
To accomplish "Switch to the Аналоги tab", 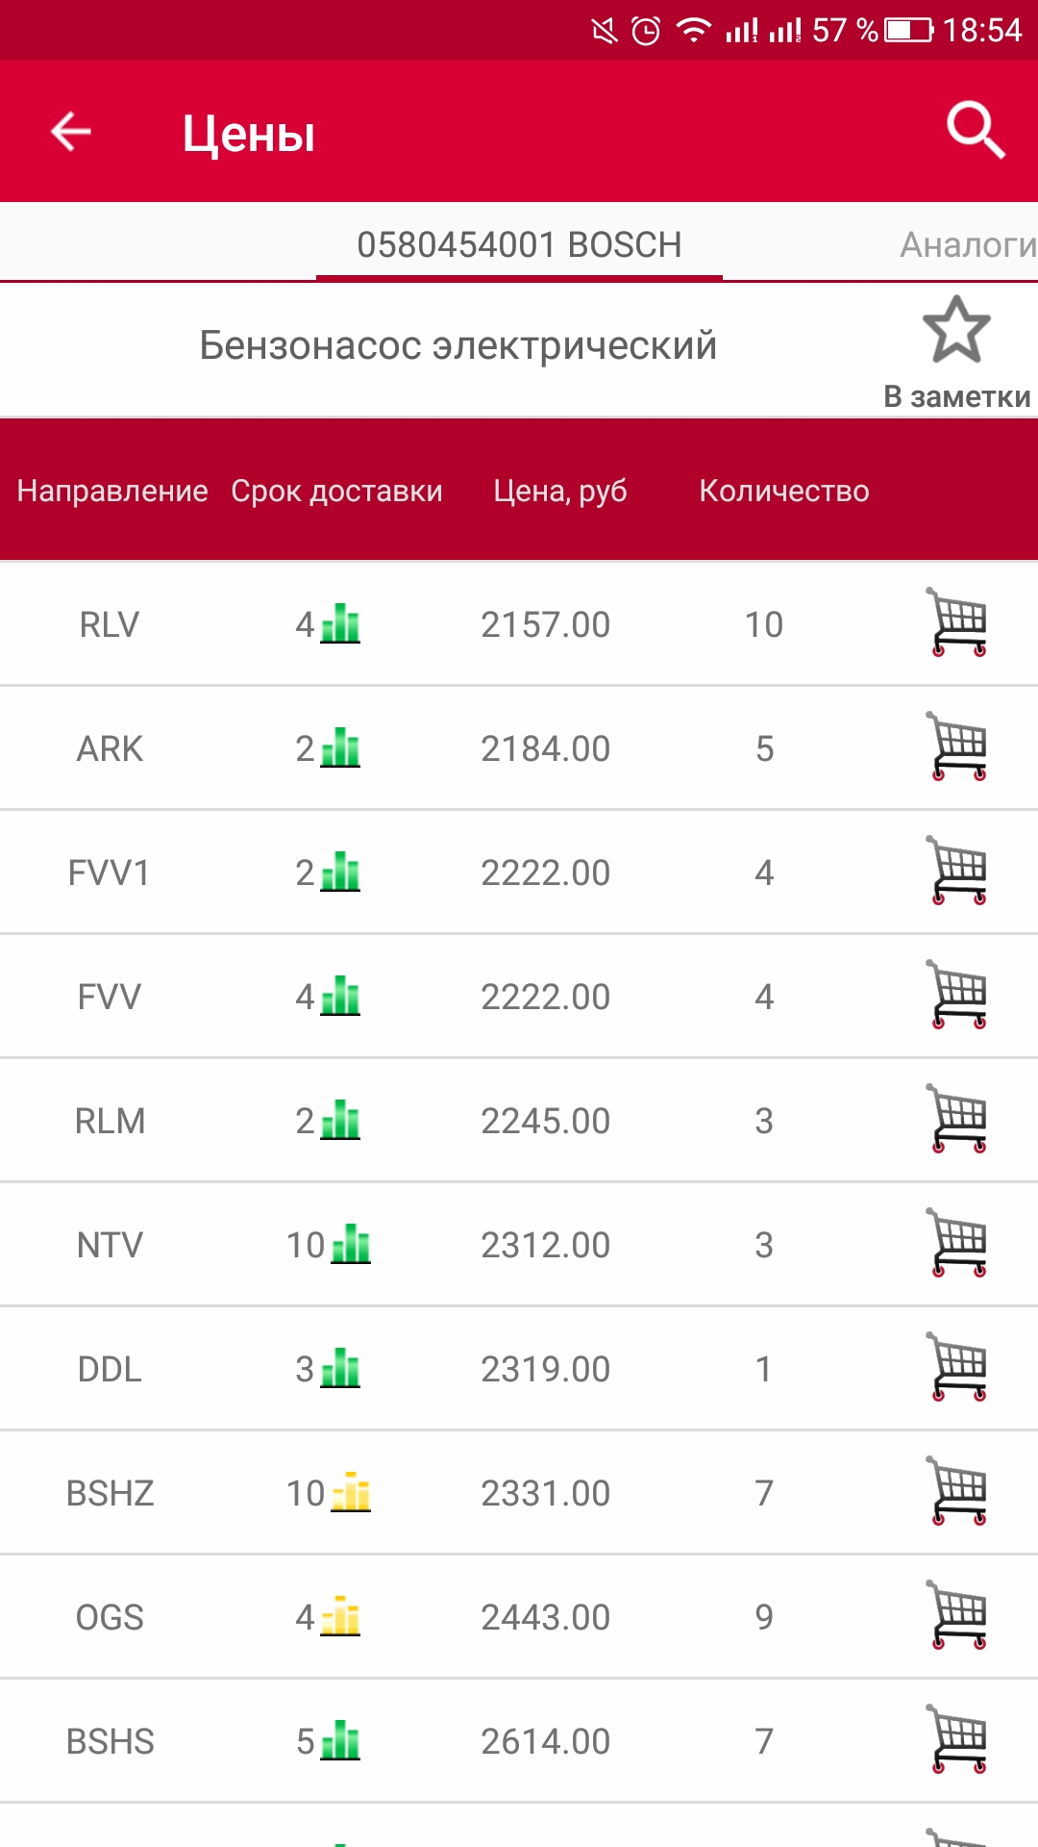I will pyautogui.click(x=967, y=245).
